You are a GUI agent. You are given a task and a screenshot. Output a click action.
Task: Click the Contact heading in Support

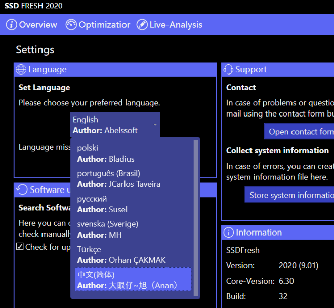[x=241, y=88]
